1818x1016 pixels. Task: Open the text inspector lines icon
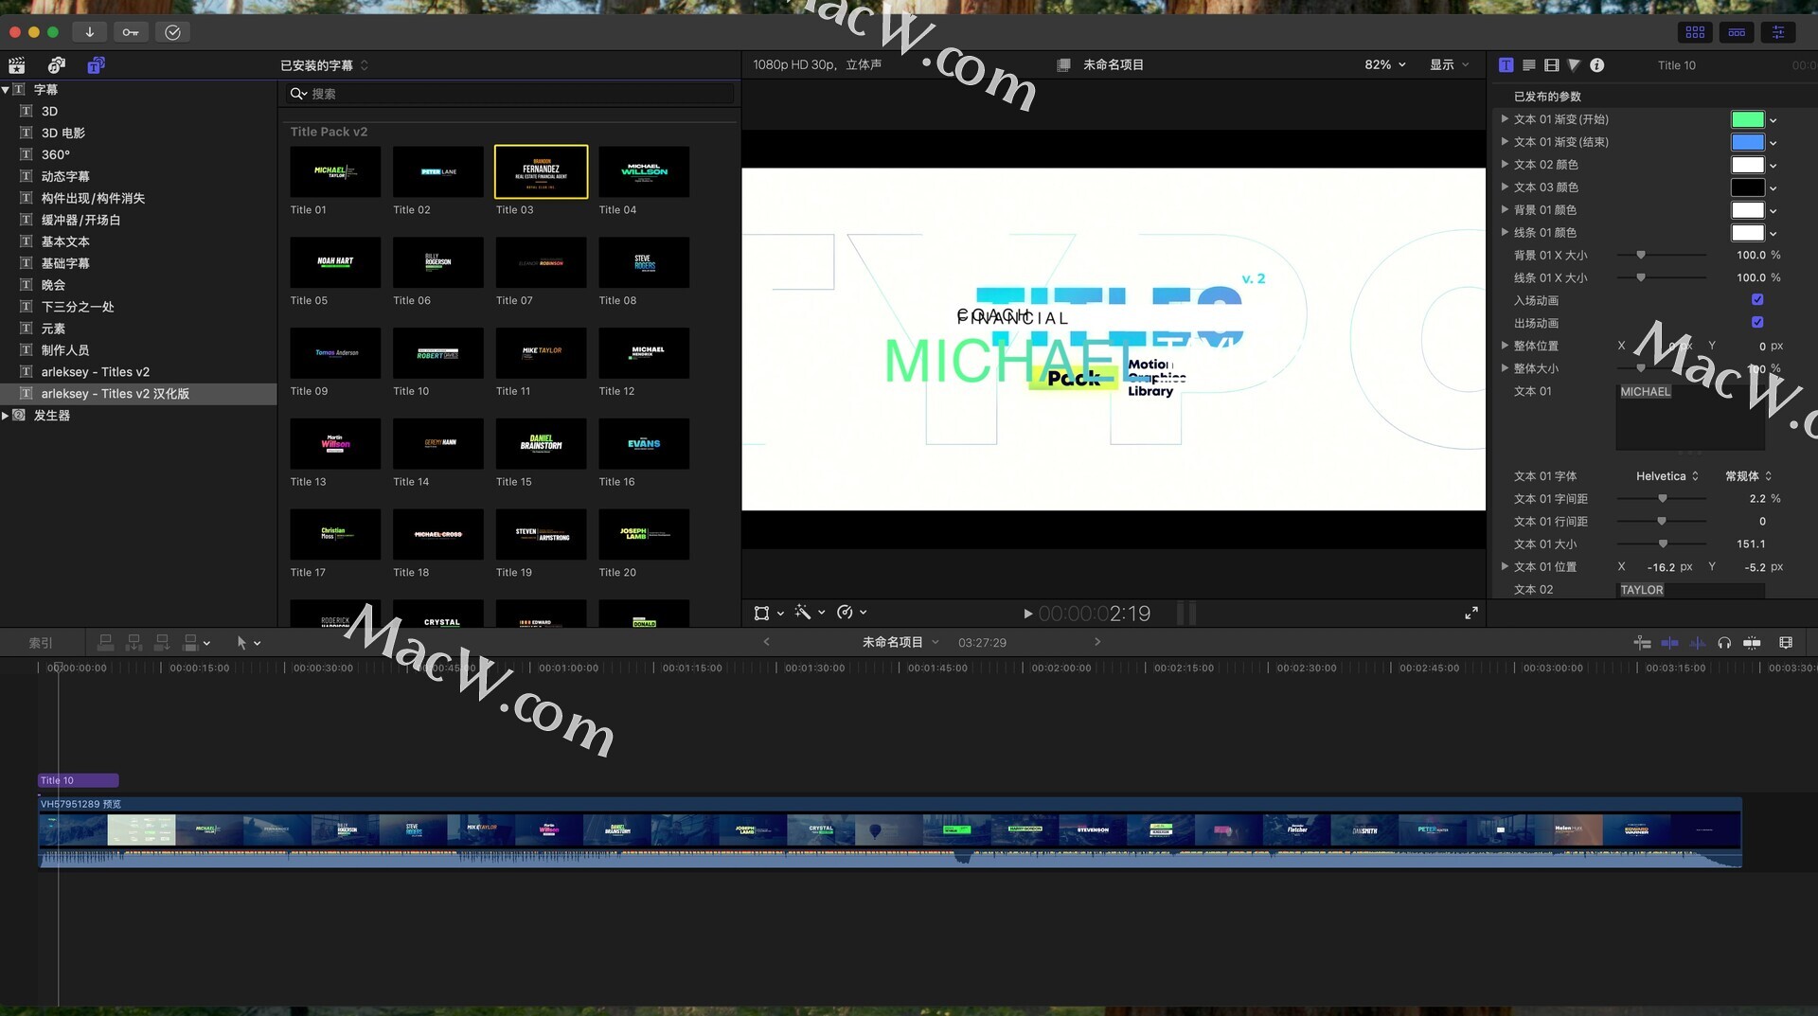[x=1528, y=65]
